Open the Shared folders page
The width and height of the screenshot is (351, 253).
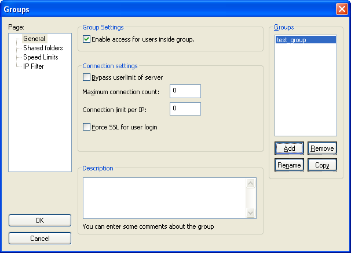pos(43,48)
